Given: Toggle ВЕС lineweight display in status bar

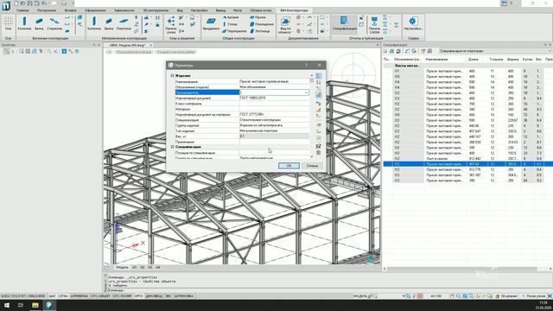Looking at the screenshot, I should click(x=168, y=295).
